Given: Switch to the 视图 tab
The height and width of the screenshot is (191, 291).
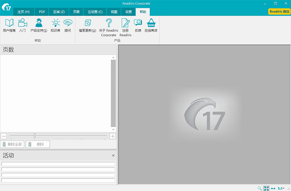Looking at the screenshot, I should point(114,12).
